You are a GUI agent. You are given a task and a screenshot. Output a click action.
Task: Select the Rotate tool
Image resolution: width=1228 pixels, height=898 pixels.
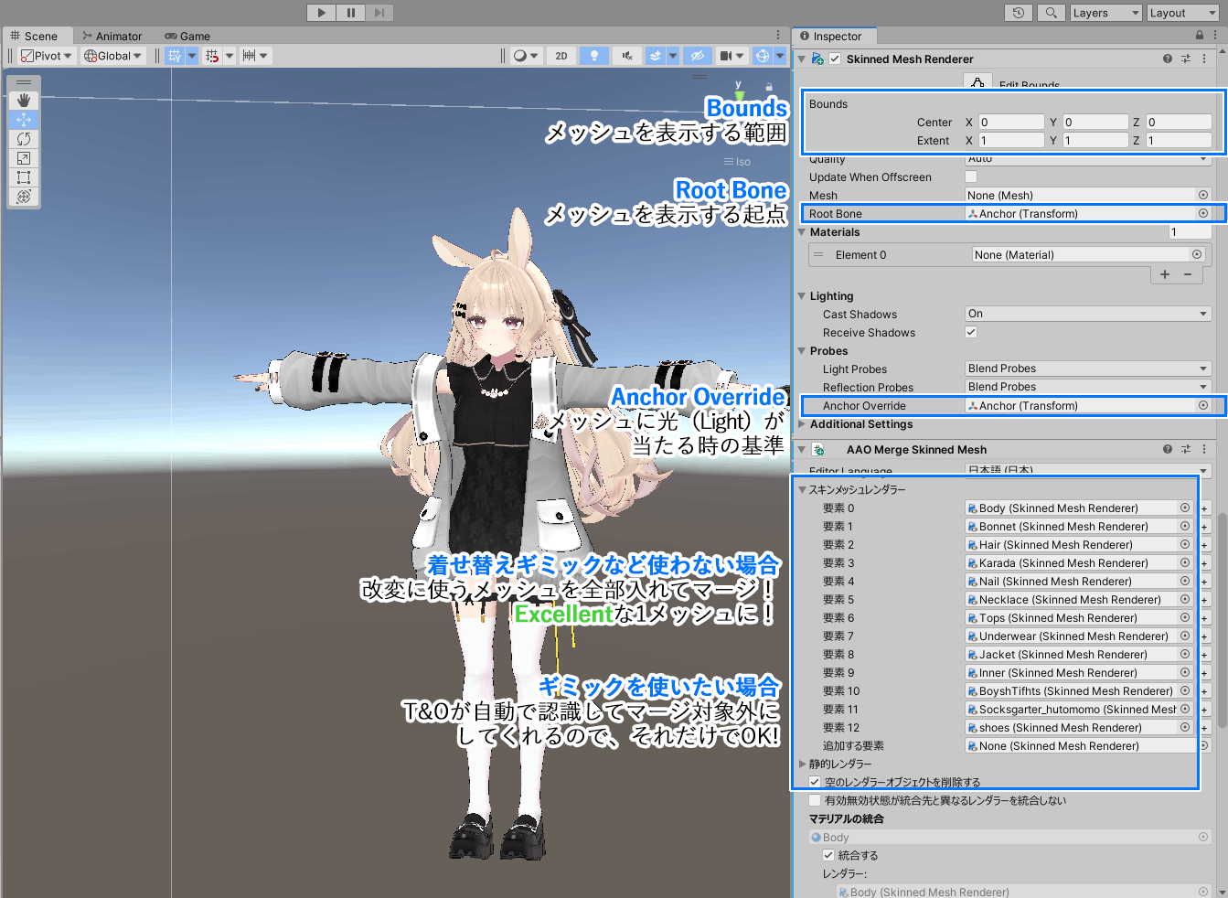tap(24, 139)
